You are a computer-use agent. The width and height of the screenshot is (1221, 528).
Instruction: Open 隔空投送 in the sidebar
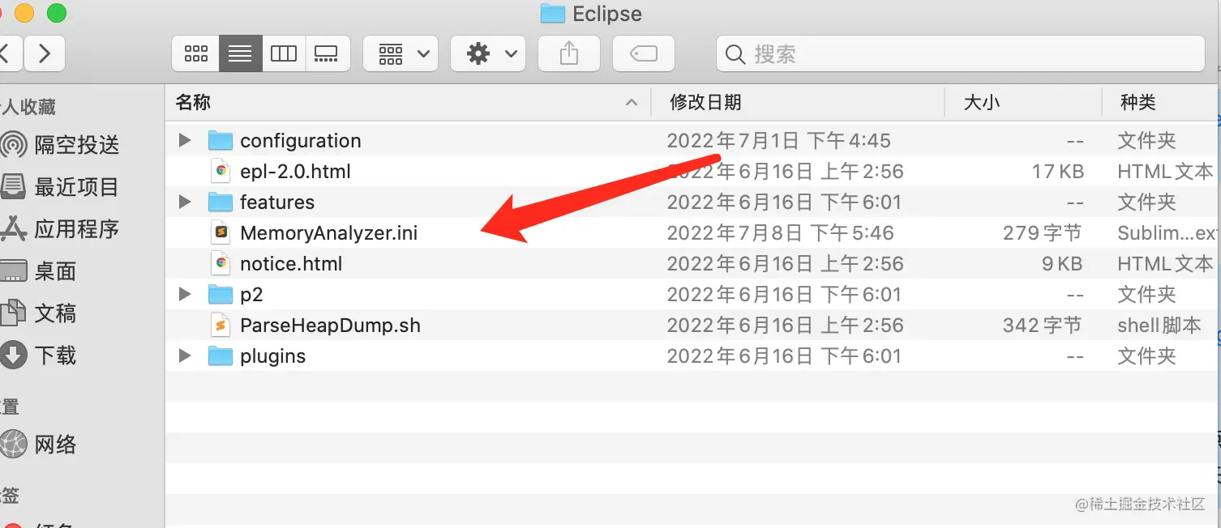77,145
